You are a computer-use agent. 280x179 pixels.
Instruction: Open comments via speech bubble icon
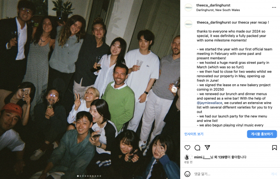click(x=197, y=148)
